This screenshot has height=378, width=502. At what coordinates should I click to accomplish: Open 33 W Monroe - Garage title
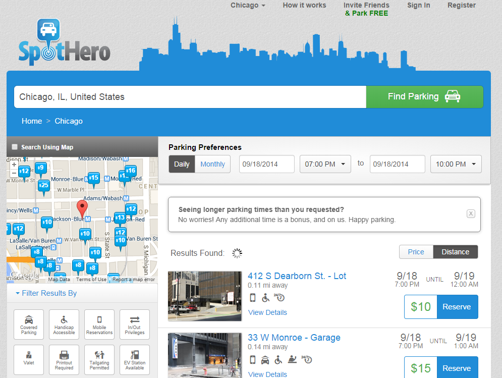click(x=294, y=338)
